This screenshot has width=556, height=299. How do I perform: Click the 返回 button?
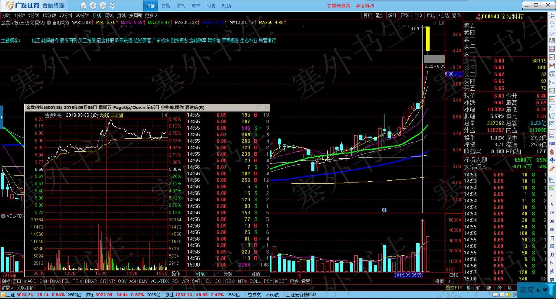[x=456, y=15]
